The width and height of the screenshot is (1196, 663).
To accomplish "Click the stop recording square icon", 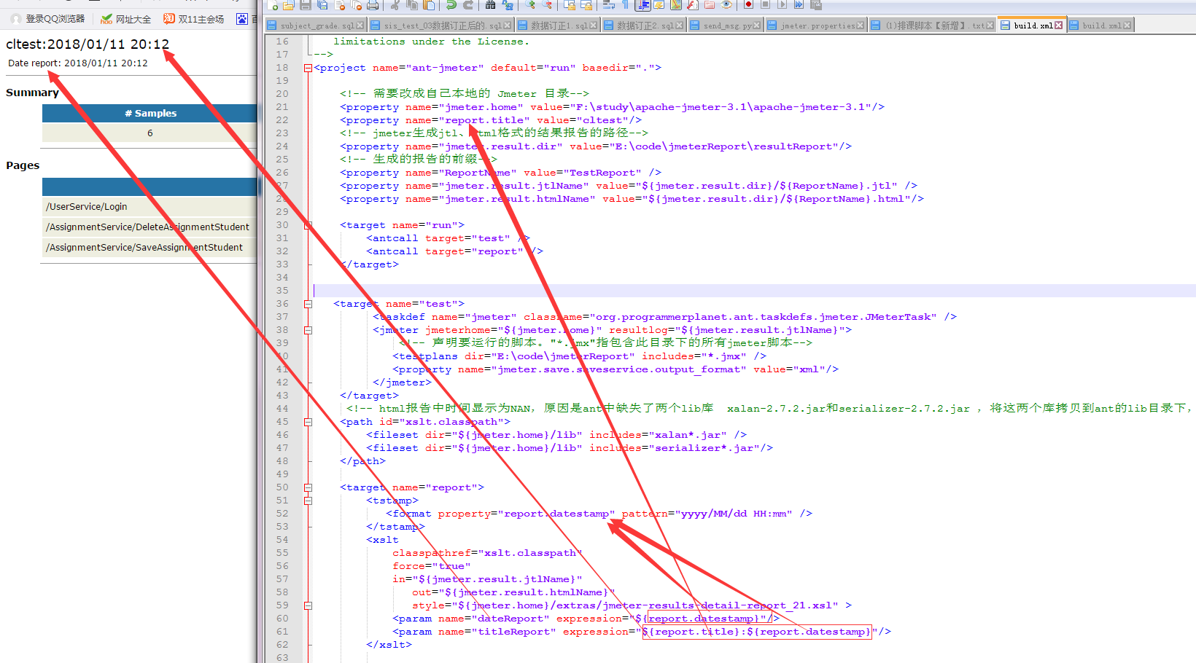I will (765, 4).
